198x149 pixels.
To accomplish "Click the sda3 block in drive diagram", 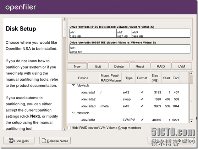I will 161,33.
